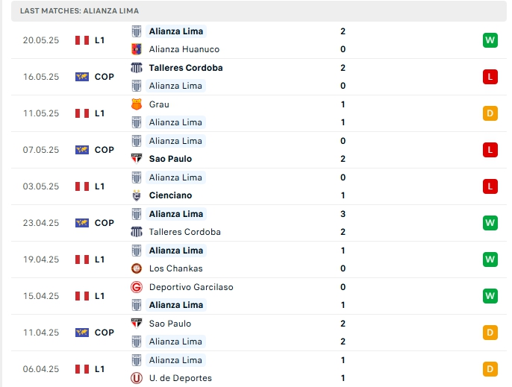Click the U. de Deportes crest
This screenshot has width=512, height=387.
137,378
